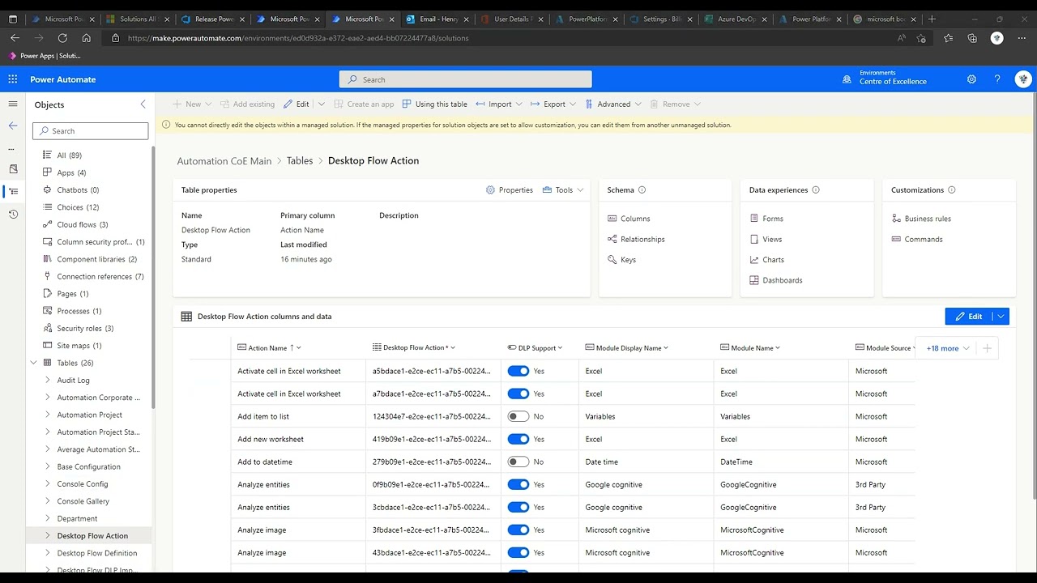Add a column with the plus icon

click(987, 348)
